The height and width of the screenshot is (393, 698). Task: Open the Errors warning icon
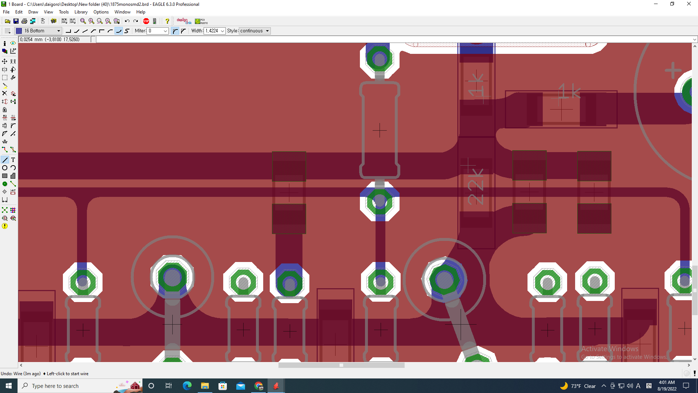click(x=5, y=226)
